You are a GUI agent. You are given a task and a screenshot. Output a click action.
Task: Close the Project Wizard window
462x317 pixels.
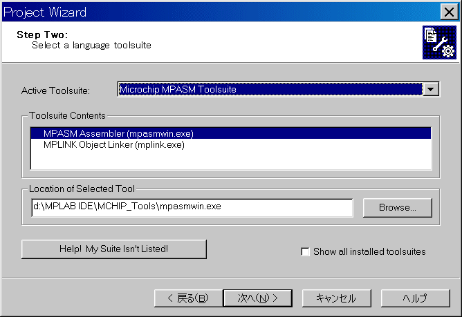[449, 12]
